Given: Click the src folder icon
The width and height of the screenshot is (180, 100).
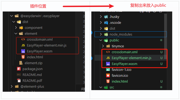Looking at the screenshot, I should click(106, 87).
